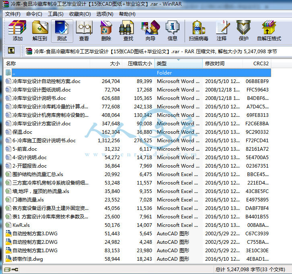This screenshot has height=274, width=292.
Task: Go up one folder level arrow
Action: tap(11, 50)
